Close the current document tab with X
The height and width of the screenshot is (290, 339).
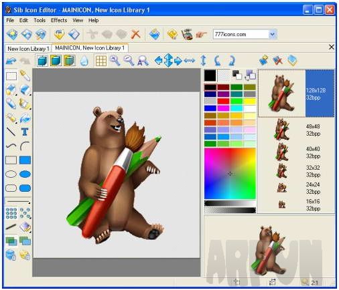332,47
